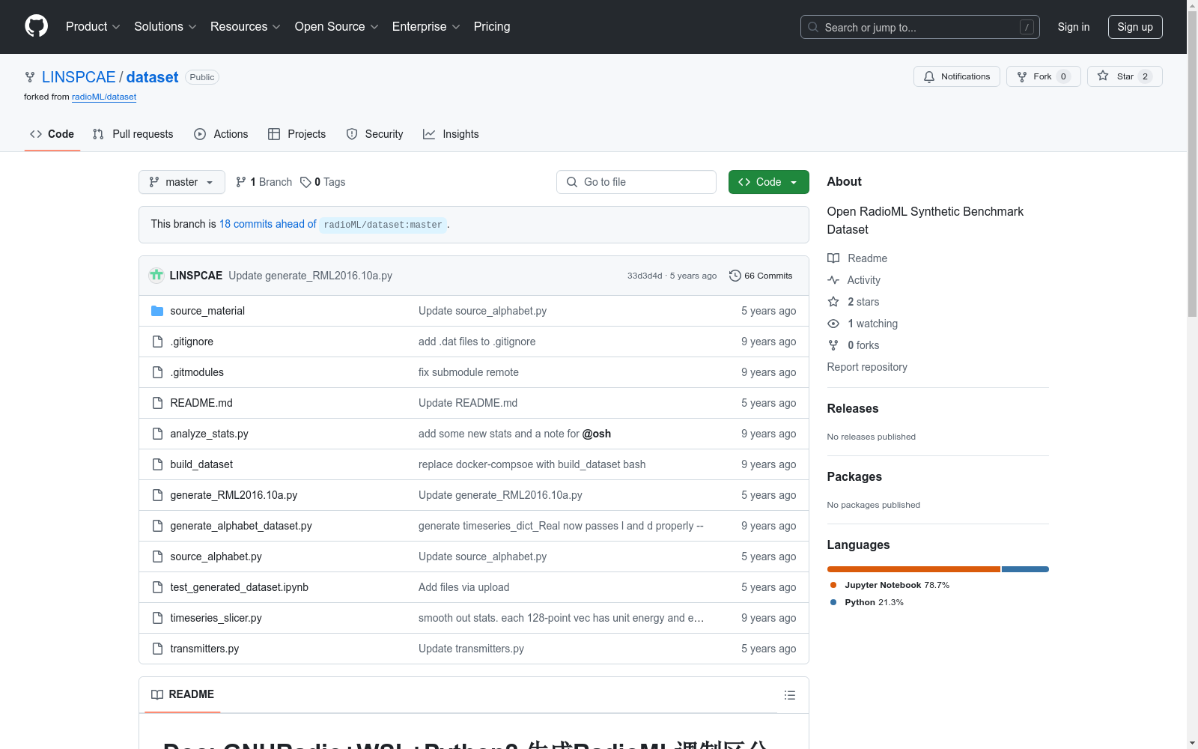This screenshot has width=1198, height=749.
Task: Click the search magnifier icon in header
Action: [813, 27]
